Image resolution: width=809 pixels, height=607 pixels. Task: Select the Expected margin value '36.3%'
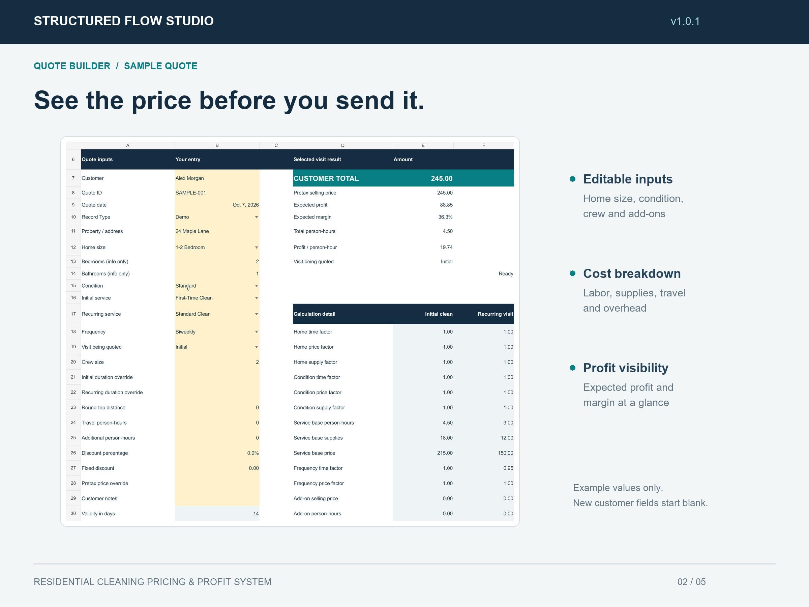(445, 217)
